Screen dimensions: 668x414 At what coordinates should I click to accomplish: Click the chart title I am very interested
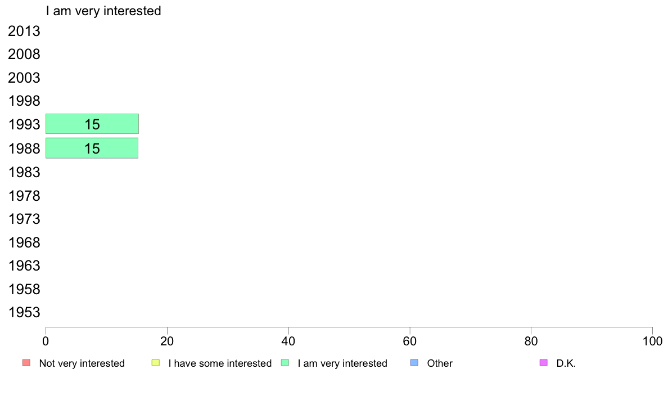(103, 11)
